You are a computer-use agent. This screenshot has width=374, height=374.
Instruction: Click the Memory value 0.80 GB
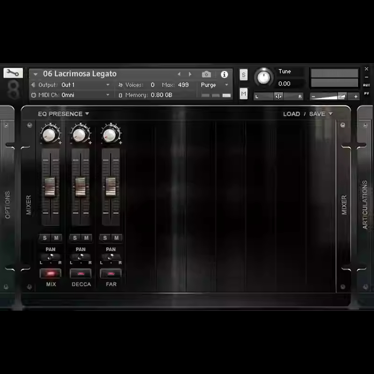click(161, 95)
